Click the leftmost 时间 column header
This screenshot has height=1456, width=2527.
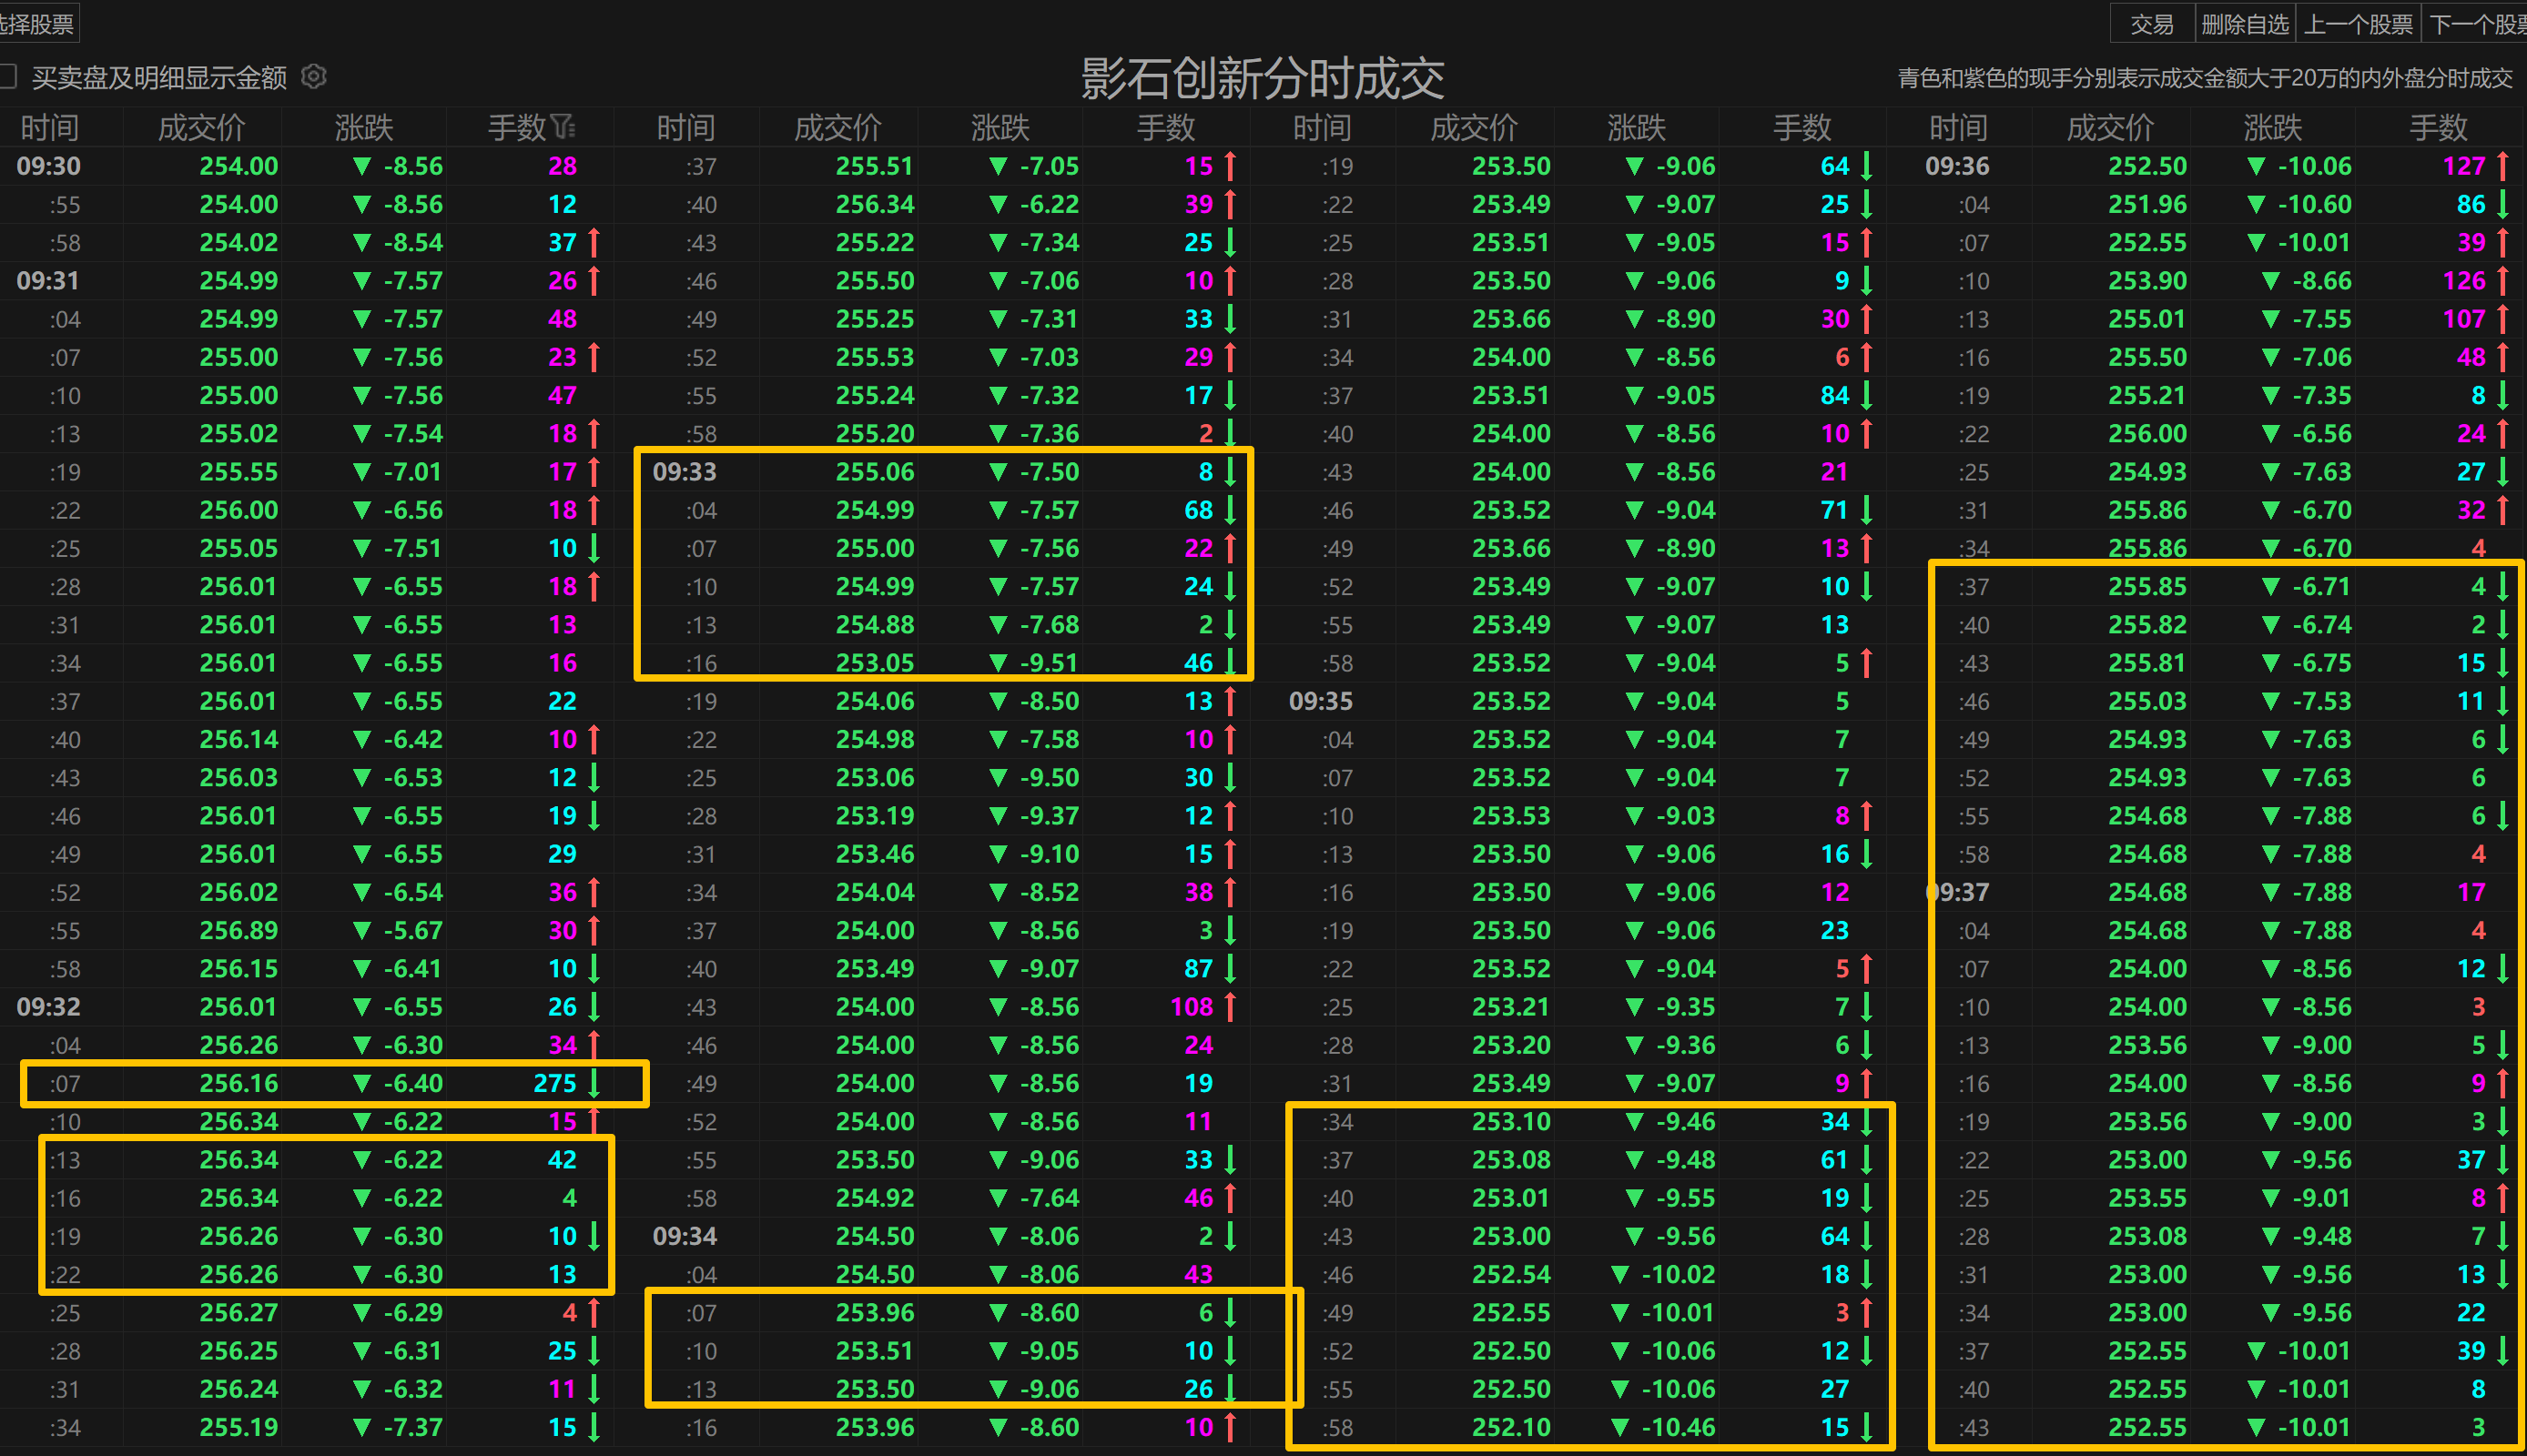coord(49,127)
